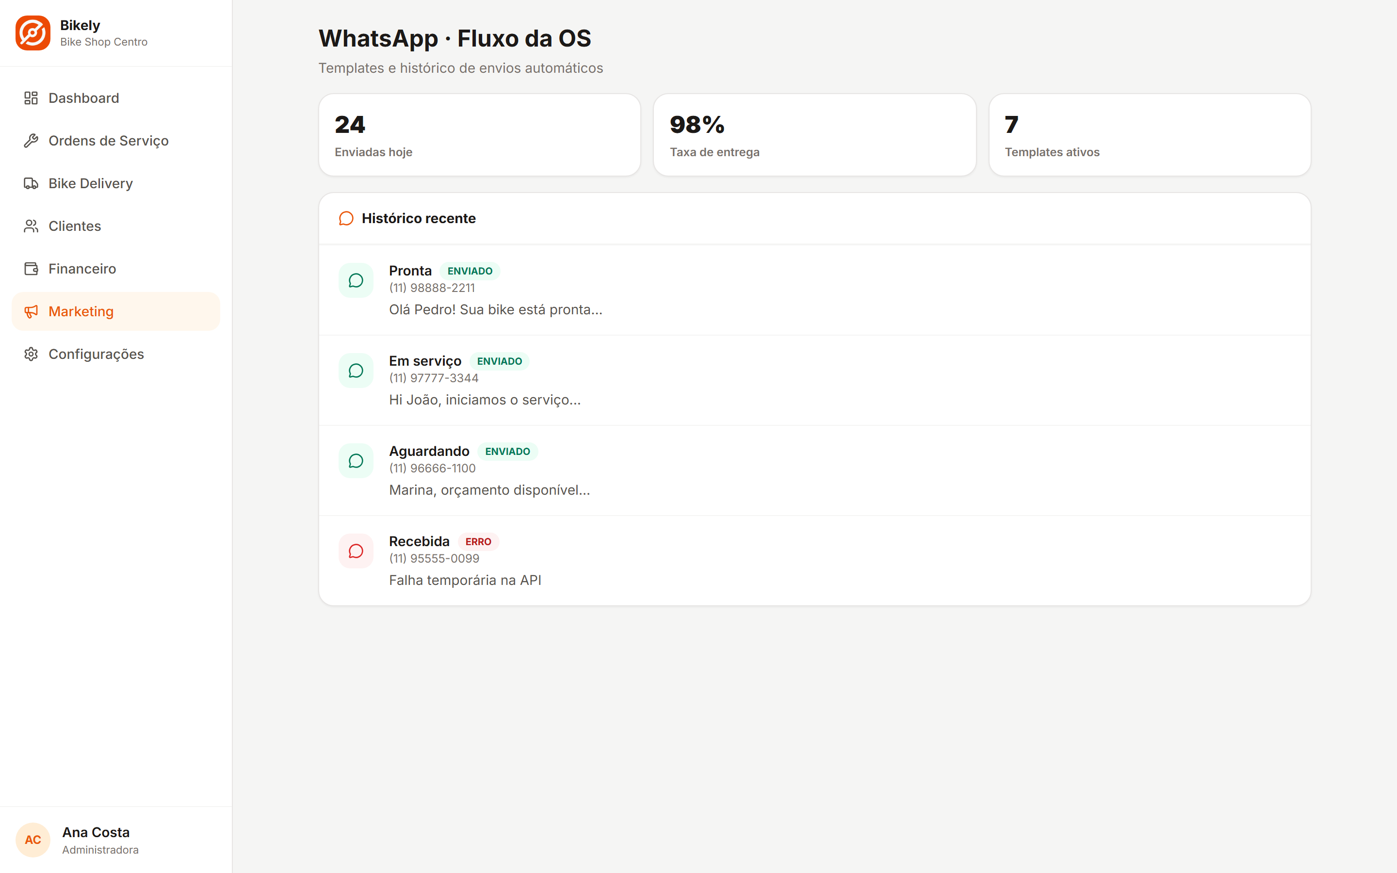Viewport: 1397px width, 873px height.
Task: Click phone number (11) 97777-3344
Action: coord(434,378)
